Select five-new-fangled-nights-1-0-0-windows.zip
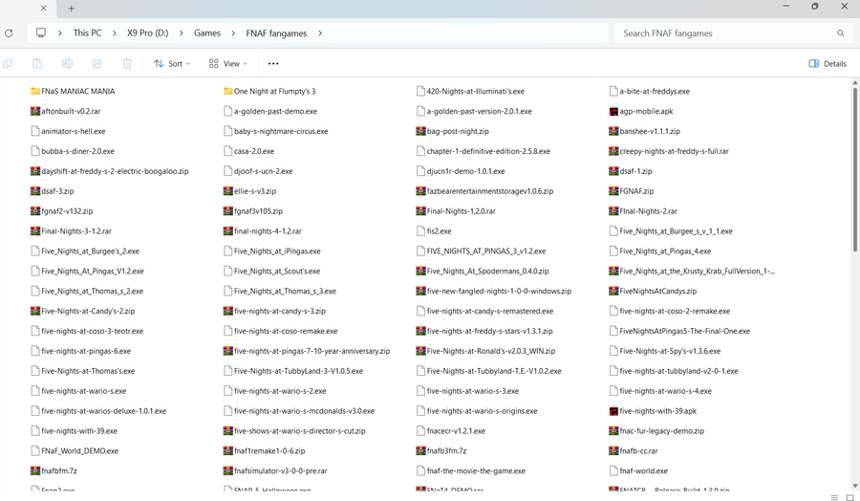 [494, 291]
